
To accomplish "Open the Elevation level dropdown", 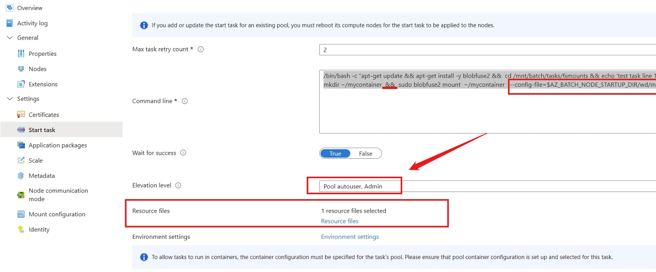I will [486, 186].
